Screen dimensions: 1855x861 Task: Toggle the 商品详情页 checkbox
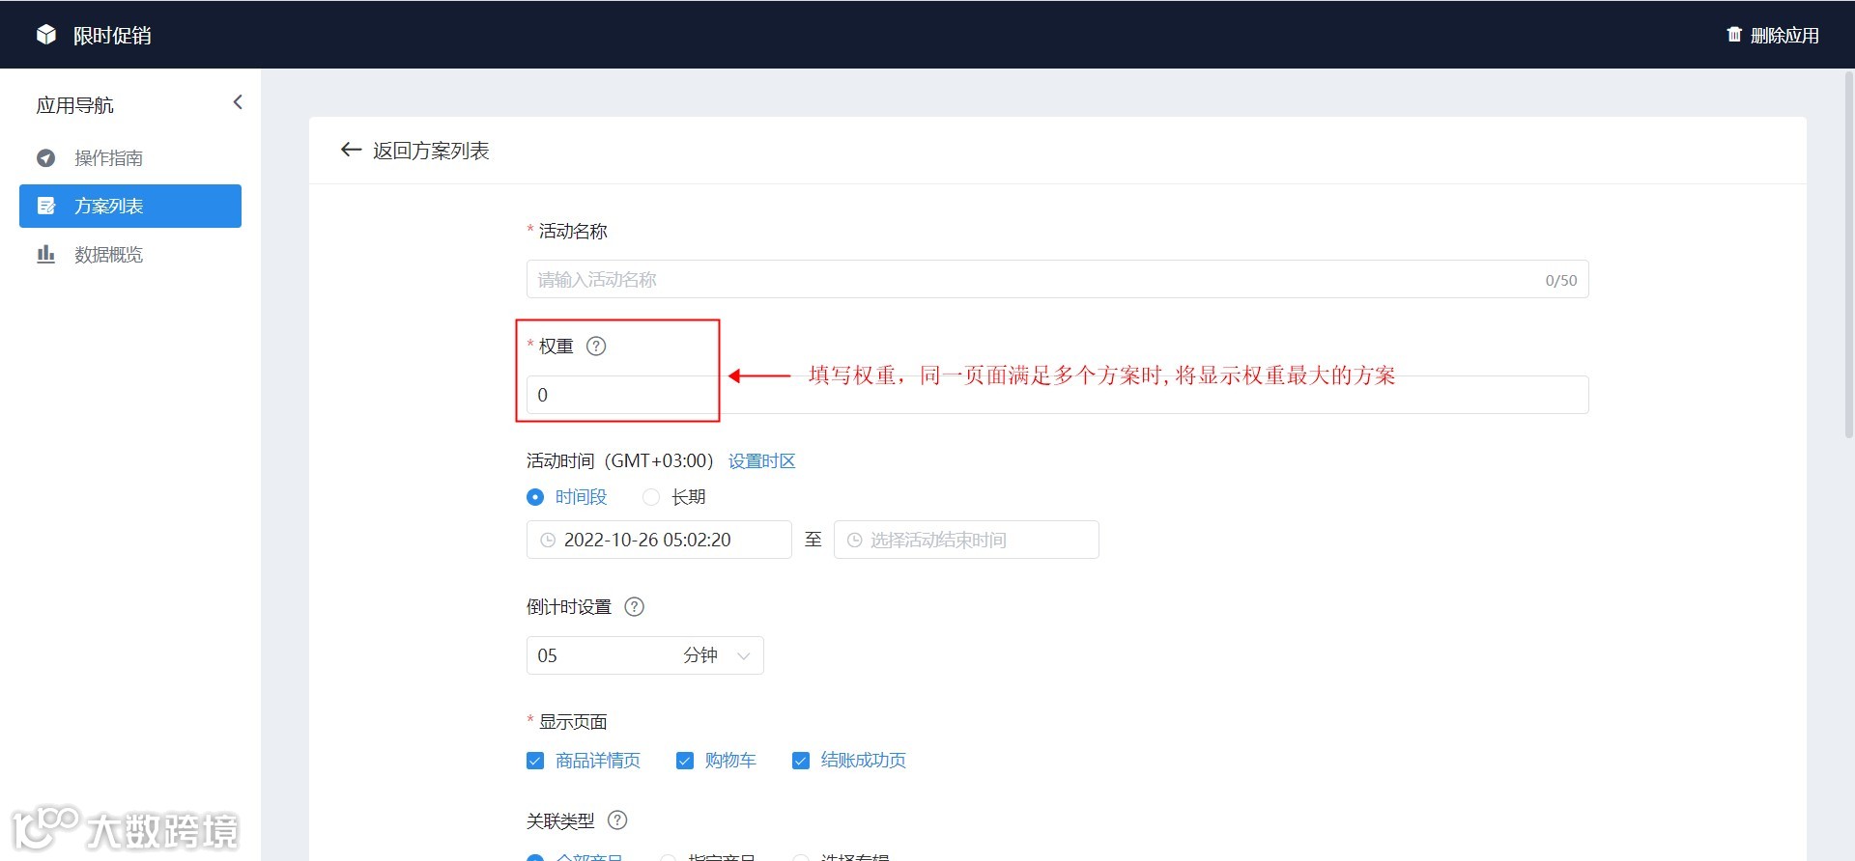click(535, 761)
